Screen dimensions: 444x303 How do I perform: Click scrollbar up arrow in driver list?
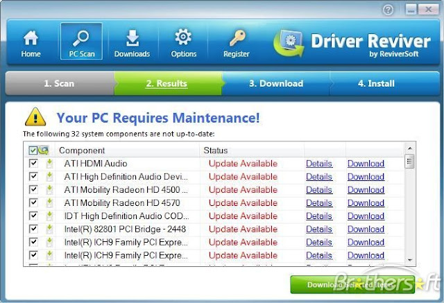tap(410, 148)
